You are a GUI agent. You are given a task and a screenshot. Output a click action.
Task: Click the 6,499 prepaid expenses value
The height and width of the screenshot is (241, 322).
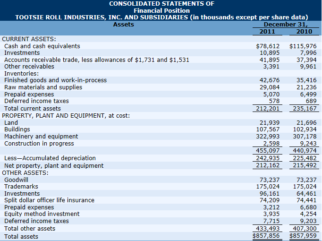coord(308,95)
